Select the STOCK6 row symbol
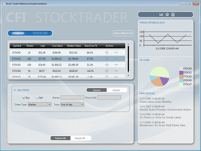The width and height of the screenshot is (201, 151). pos(16,71)
